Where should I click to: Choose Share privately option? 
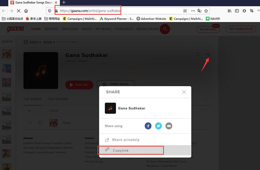pos(122,140)
